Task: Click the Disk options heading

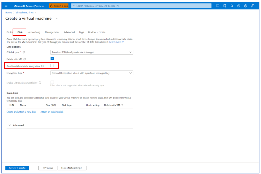Action: [x=13, y=47]
